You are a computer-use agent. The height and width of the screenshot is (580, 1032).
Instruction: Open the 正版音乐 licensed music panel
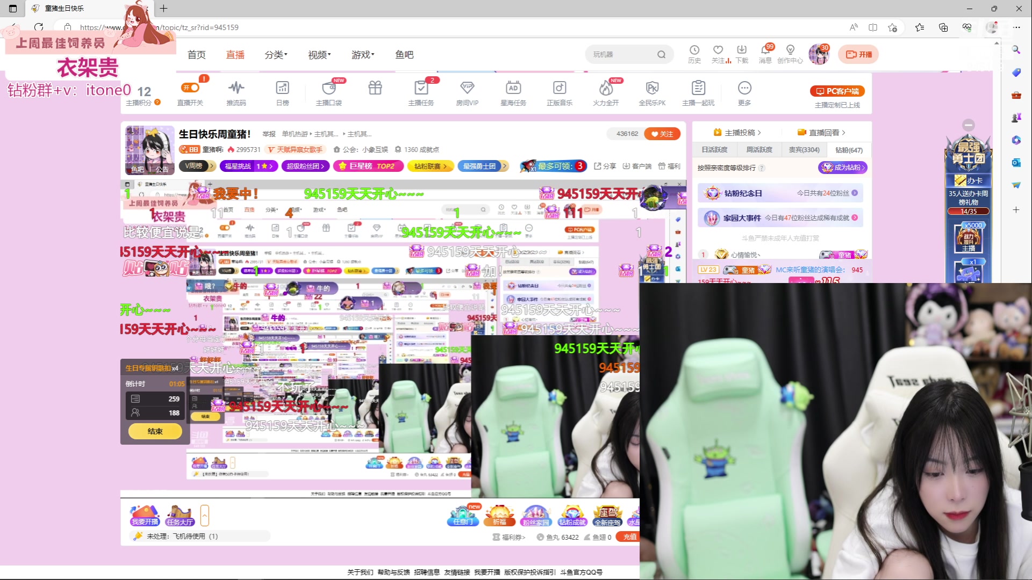click(x=559, y=92)
